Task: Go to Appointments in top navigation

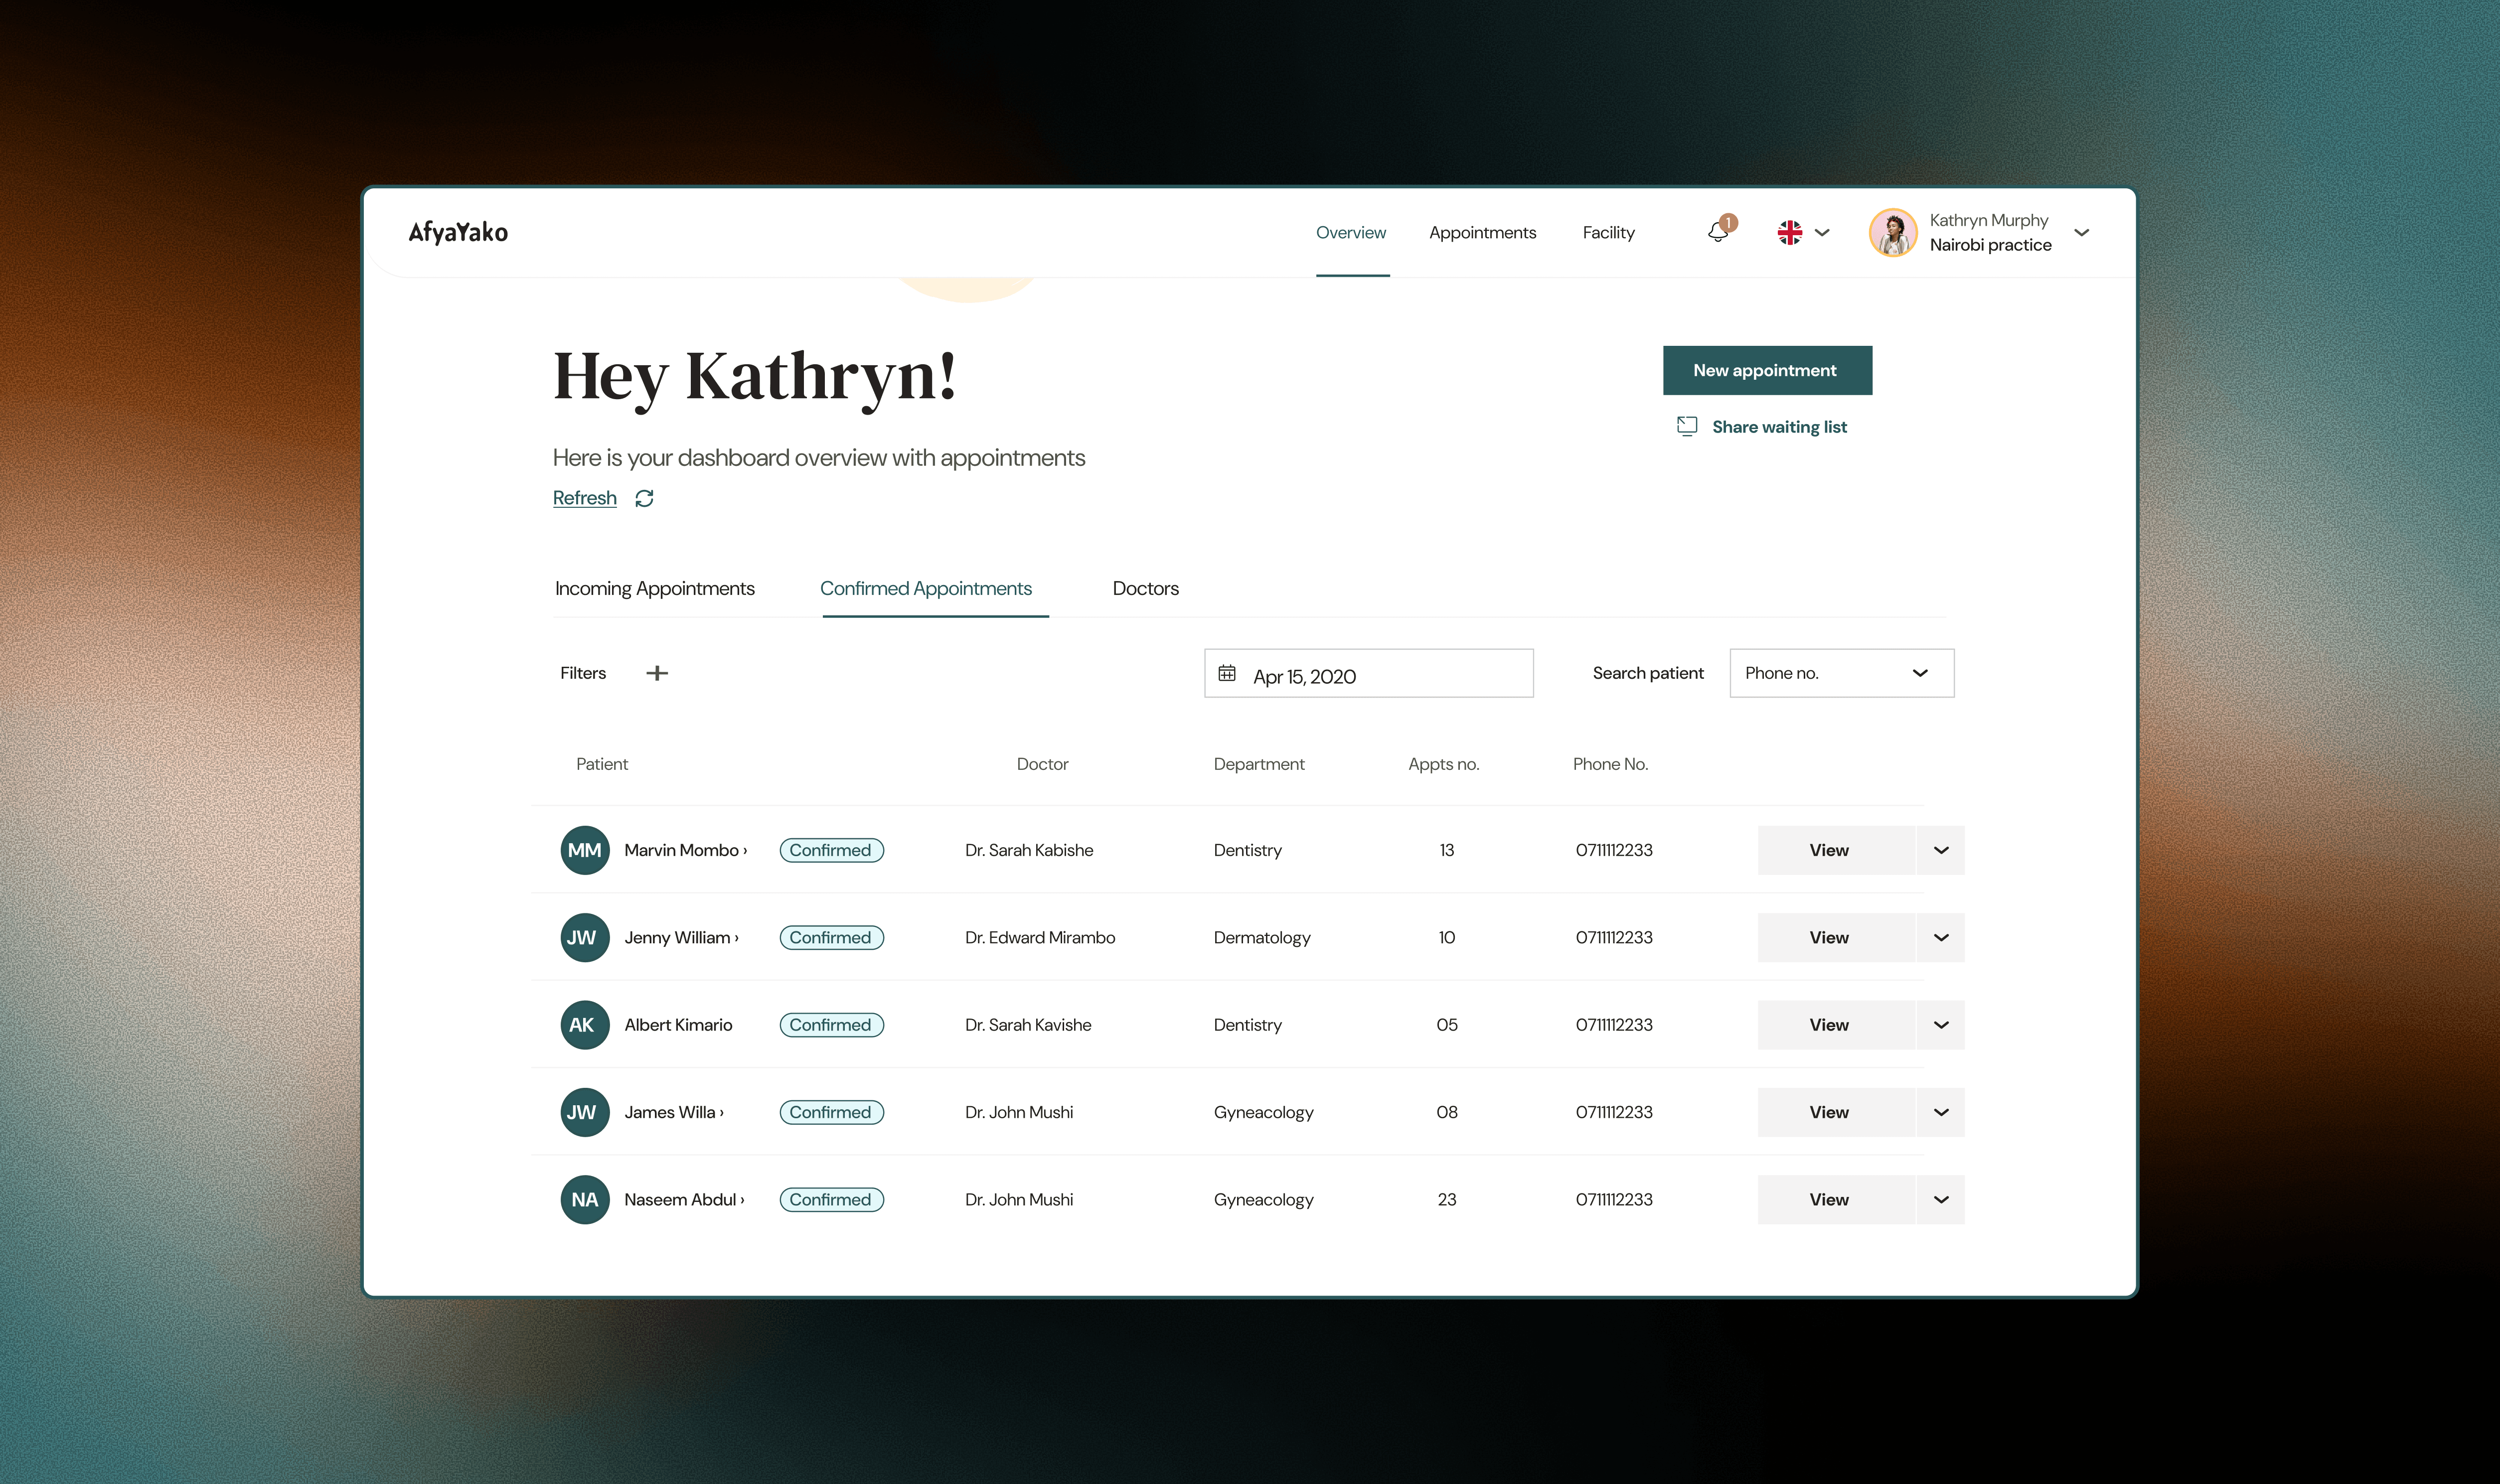Action: tap(1482, 232)
